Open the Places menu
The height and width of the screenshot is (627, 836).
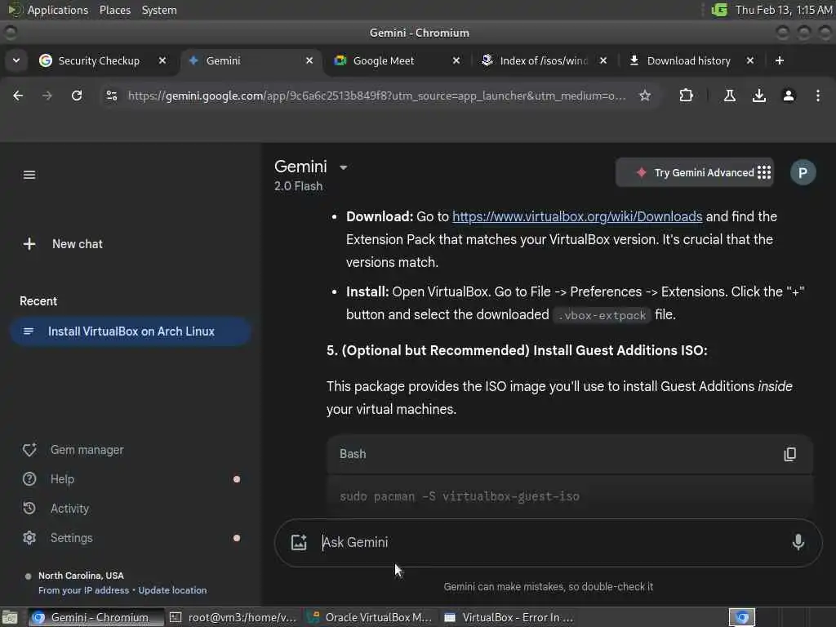pyautogui.click(x=114, y=10)
